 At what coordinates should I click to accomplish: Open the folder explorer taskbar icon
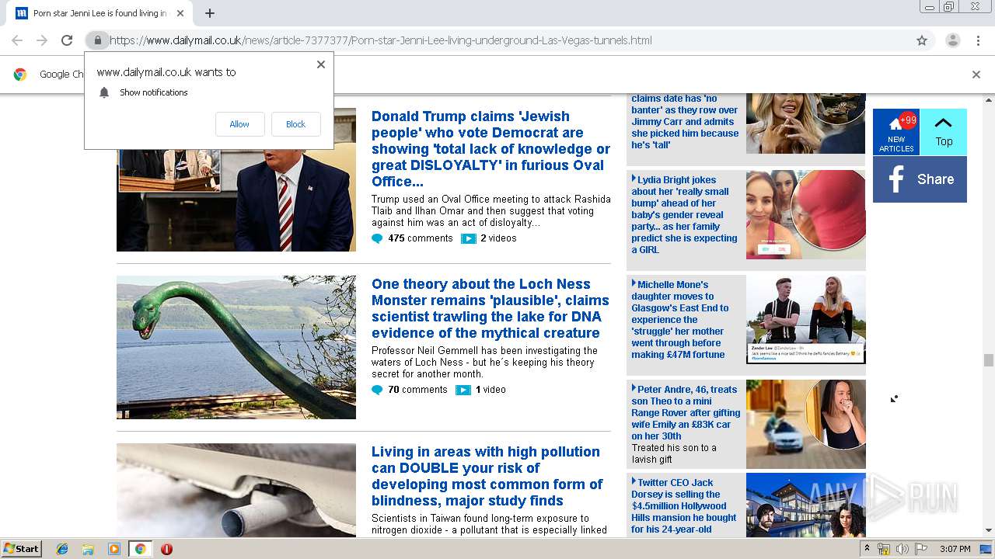point(88,549)
